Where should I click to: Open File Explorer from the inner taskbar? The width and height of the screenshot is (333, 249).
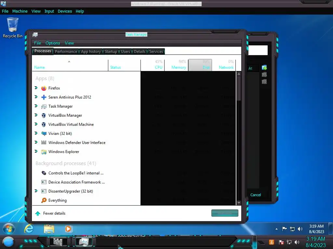49,229
